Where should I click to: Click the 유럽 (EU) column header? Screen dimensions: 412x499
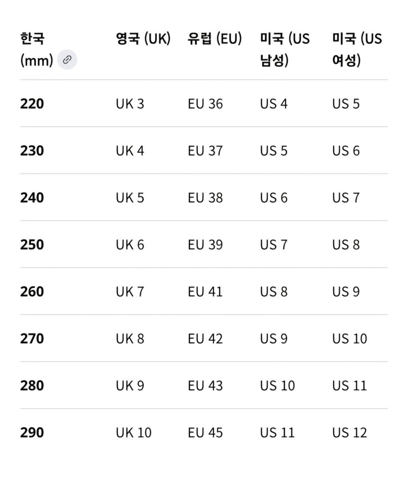(x=215, y=38)
